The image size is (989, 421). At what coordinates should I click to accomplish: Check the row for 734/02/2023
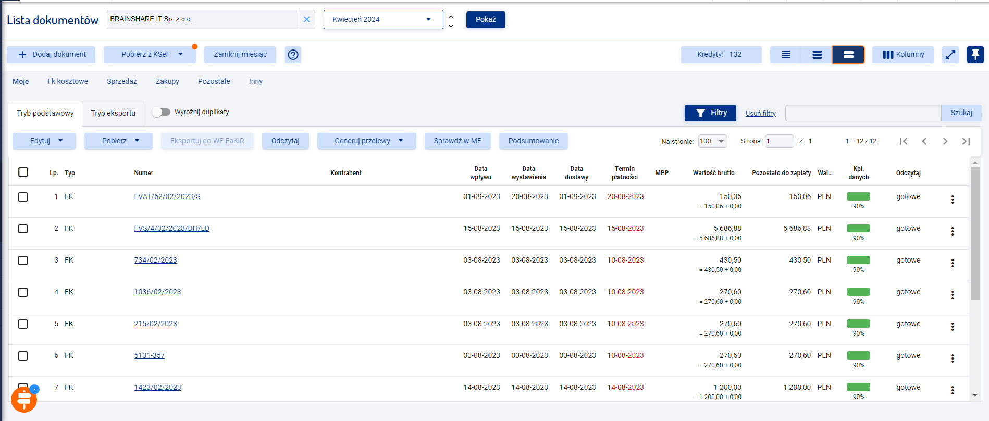point(23,261)
